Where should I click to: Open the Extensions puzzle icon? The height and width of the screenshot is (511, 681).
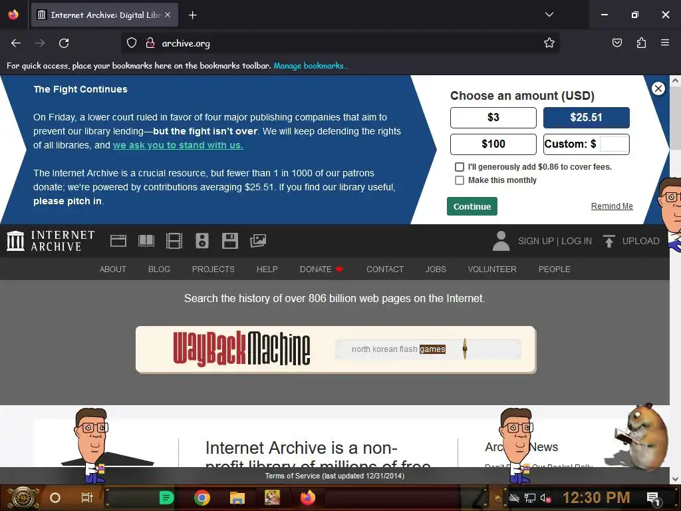[x=641, y=43]
